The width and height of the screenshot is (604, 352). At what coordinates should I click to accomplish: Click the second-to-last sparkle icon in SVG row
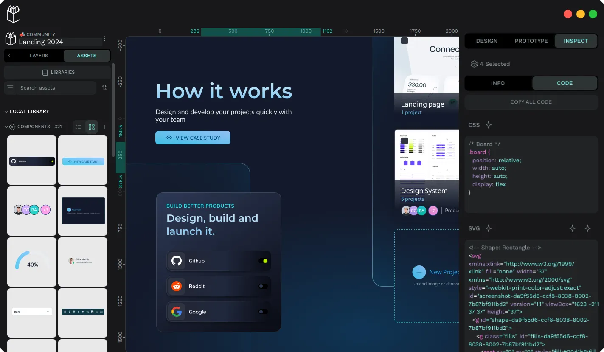(572, 228)
